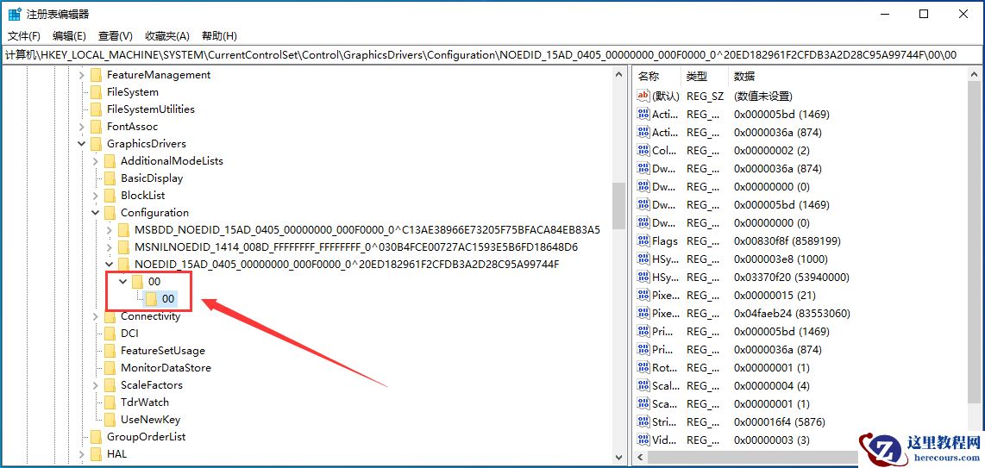985x468 pixels.
Task: Click icon of HSy... value 0x000003e8
Action: click(x=643, y=259)
